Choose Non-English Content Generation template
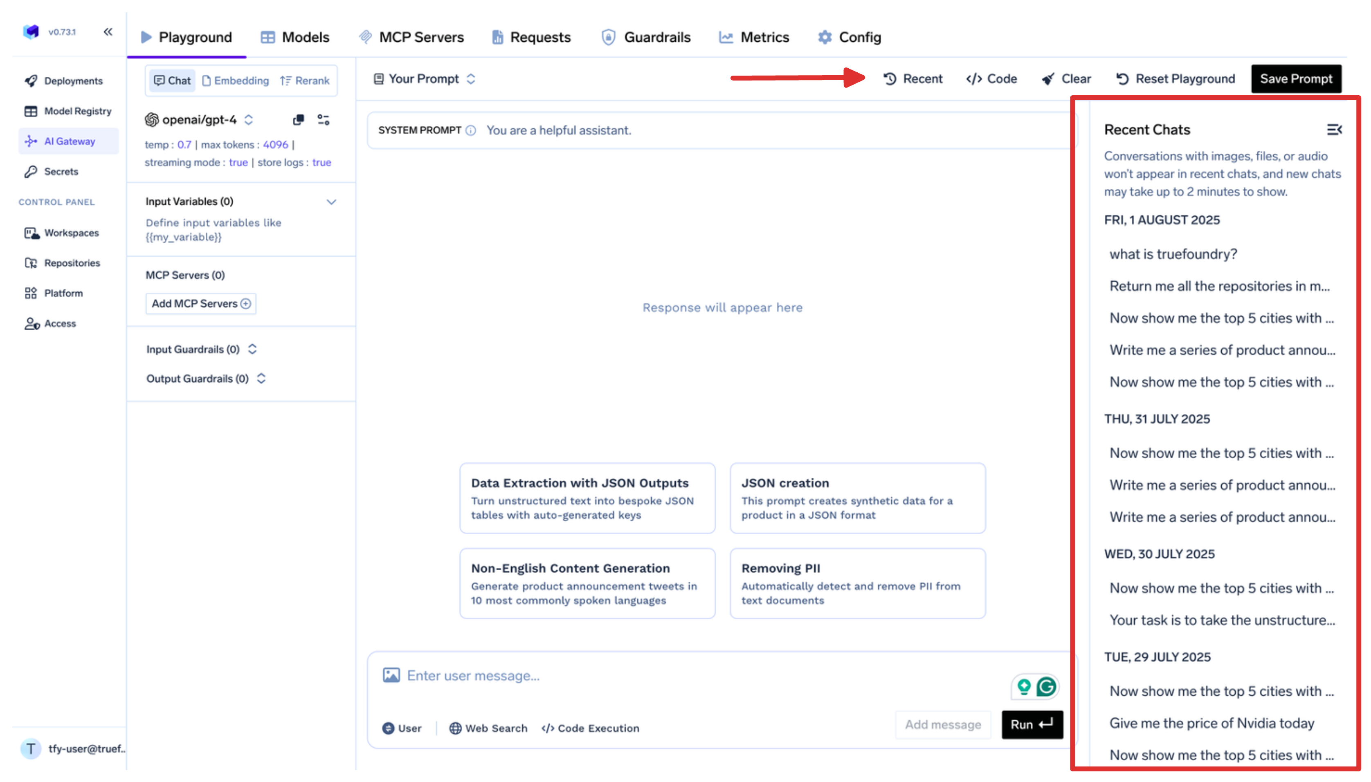1371x782 pixels. 587,584
